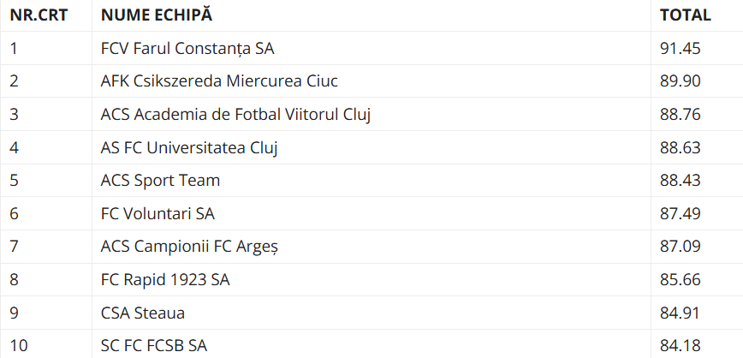
Task: Select FC Rapid 1923 SA row
Action: (165, 280)
